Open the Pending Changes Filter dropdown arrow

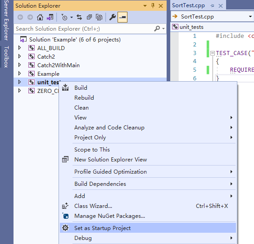[x=72, y=17]
